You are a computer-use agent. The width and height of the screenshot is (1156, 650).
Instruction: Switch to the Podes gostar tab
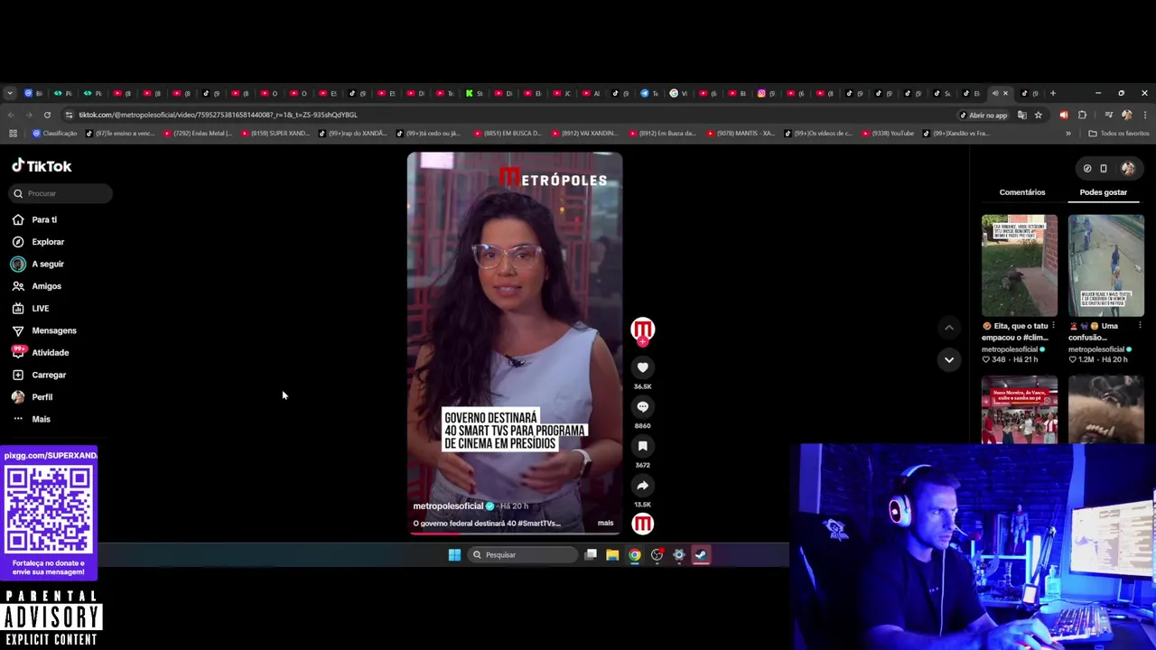click(1103, 192)
